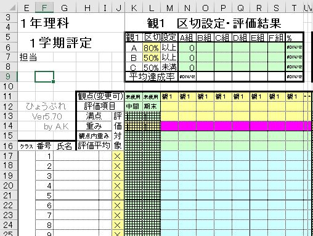Select column K header
This screenshot has width=313, height=236.
(134, 8)
